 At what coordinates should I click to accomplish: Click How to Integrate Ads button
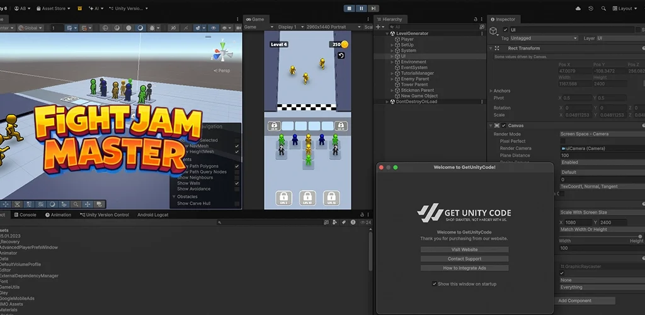(x=464, y=268)
